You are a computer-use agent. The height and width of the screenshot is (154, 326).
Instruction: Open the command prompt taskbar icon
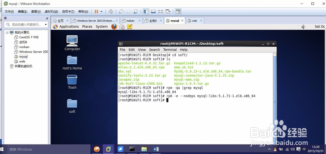132,149
